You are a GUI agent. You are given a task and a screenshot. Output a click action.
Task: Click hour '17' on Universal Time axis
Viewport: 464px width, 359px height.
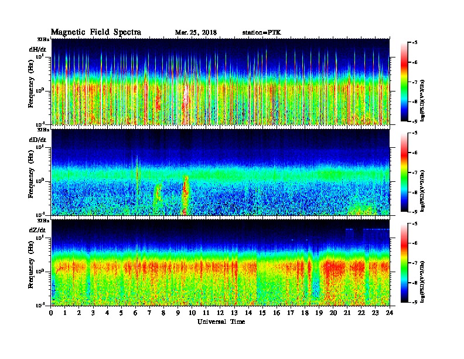[291, 313]
